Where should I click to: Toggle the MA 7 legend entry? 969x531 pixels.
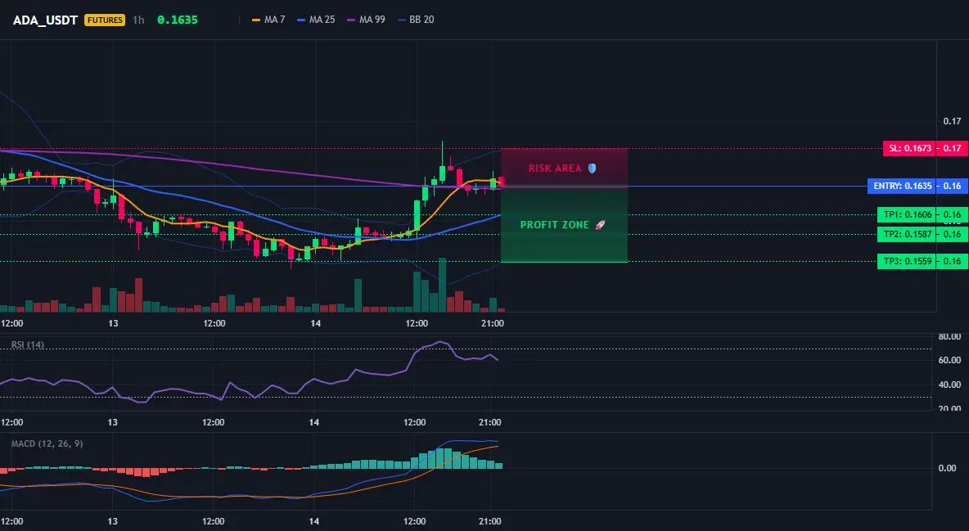268,20
